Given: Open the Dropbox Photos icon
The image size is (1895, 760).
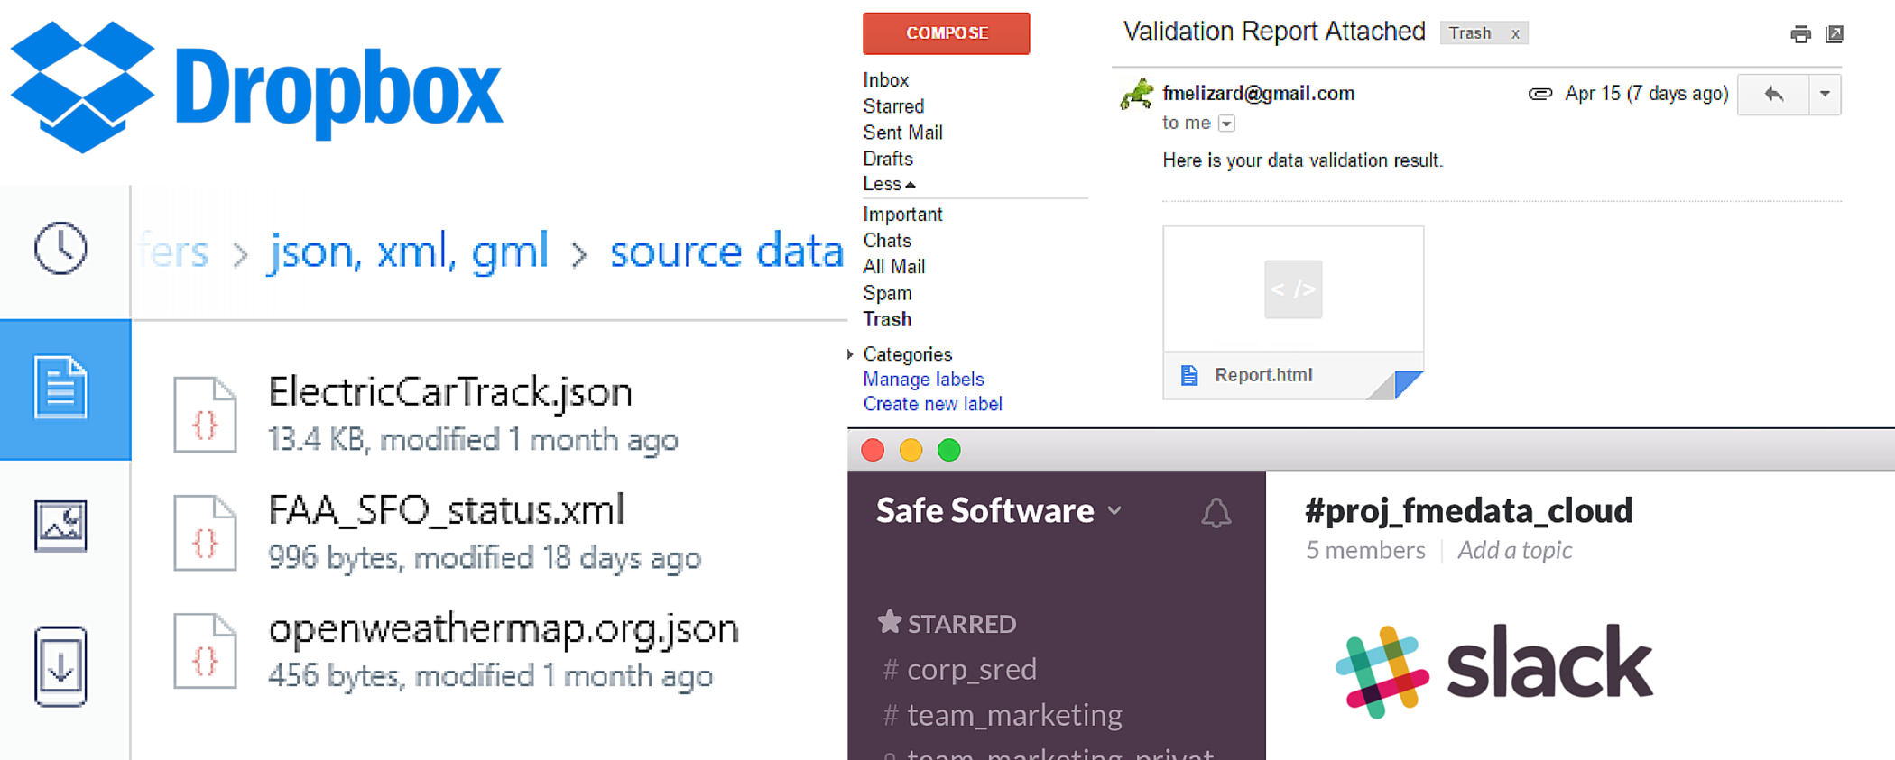Looking at the screenshot, I should [x=60, y=526].
